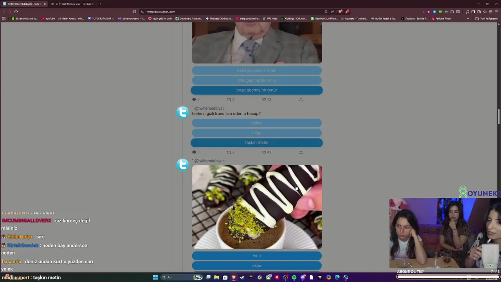Click the bookmark icon in address bar
This screenshot has width=501, height=282.
pos(135,12)
